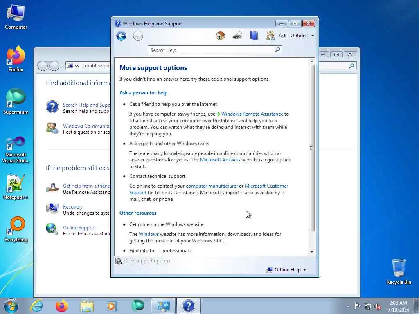Print the current help topic
This screenshot has height=314, width=419.
(x=237, y=36)
